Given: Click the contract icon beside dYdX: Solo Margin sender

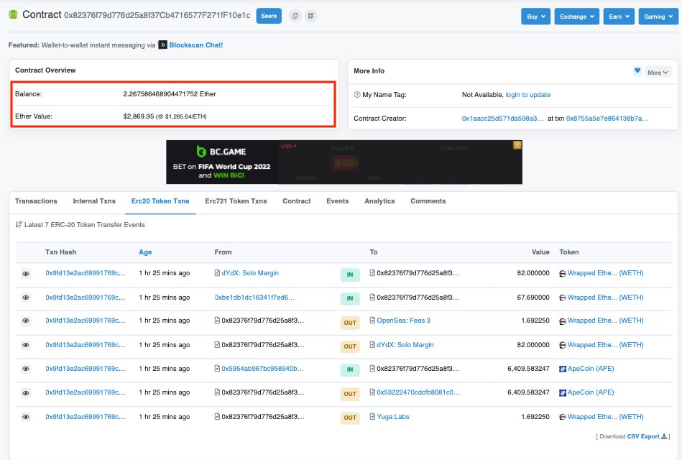Looking at the screenshot, I should click(217, 273).
